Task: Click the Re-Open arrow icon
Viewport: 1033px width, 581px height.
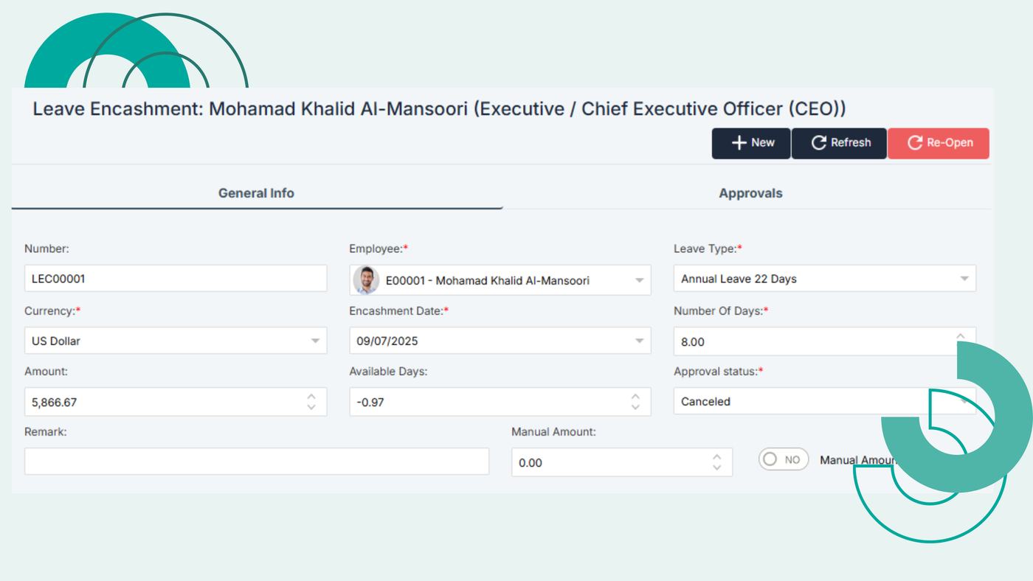Action: [915, 143]
